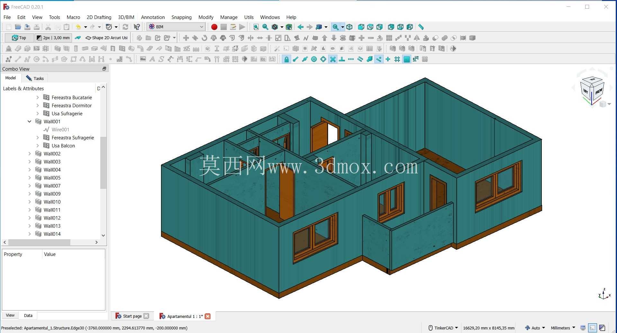Image resolution: width=617 pixels, height=333 pixels.
Task: Collapse the Wall001 tree node
Action: point(30,121)
